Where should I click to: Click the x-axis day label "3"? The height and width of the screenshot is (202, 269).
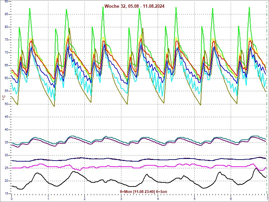[121, 199]
